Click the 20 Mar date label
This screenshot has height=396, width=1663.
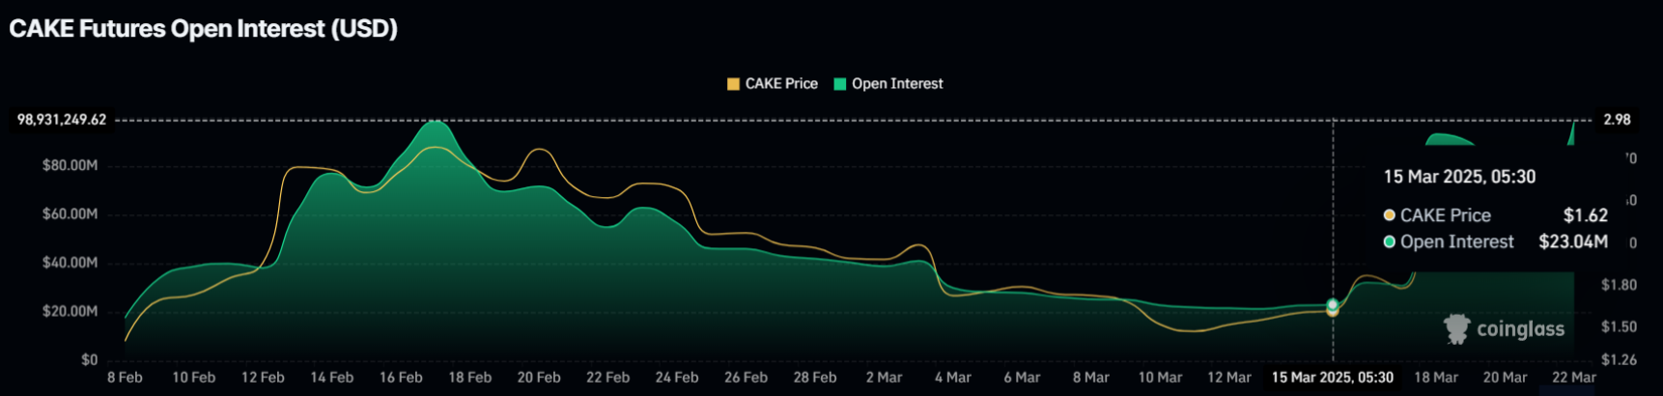point(1505,378)
